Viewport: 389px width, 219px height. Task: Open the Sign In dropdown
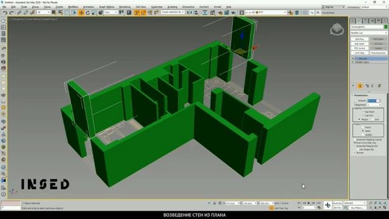[333, 7]
